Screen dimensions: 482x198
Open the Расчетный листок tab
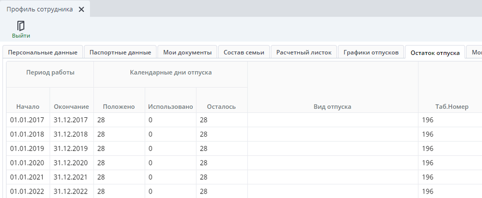(x=304, y=52)
